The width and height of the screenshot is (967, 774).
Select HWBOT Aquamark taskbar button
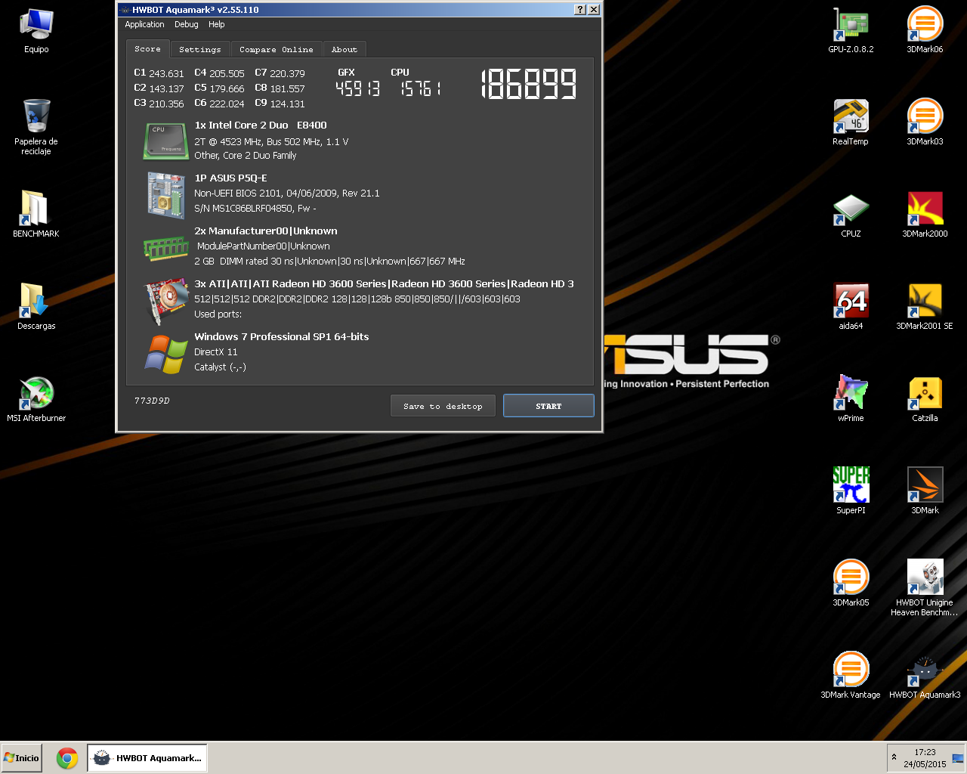coord(147,758)
